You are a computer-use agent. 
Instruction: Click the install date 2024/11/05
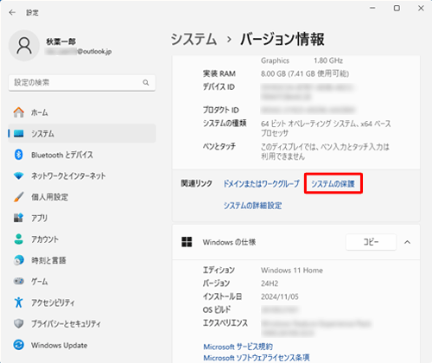pyautogui.click(x=280, y=296)
